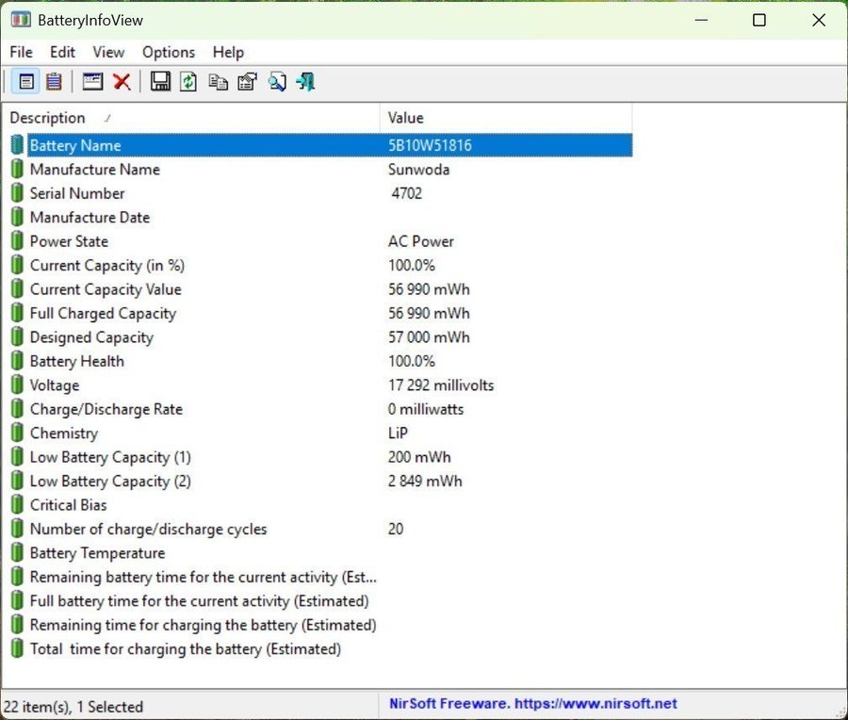This screenshot has width=848, height=720.
Task: Click the Put Icon On Tray toolbar button
Action: [x=92, y=82]
